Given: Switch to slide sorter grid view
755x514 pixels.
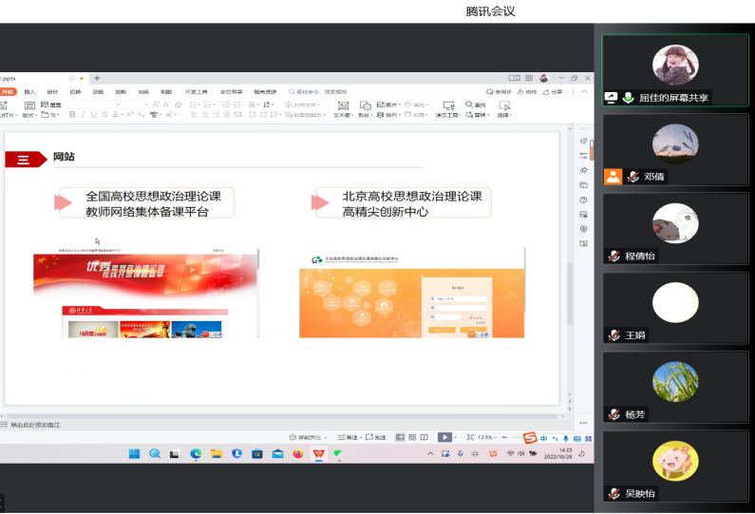Looking at the screenshot, I should tap(412, 437).
